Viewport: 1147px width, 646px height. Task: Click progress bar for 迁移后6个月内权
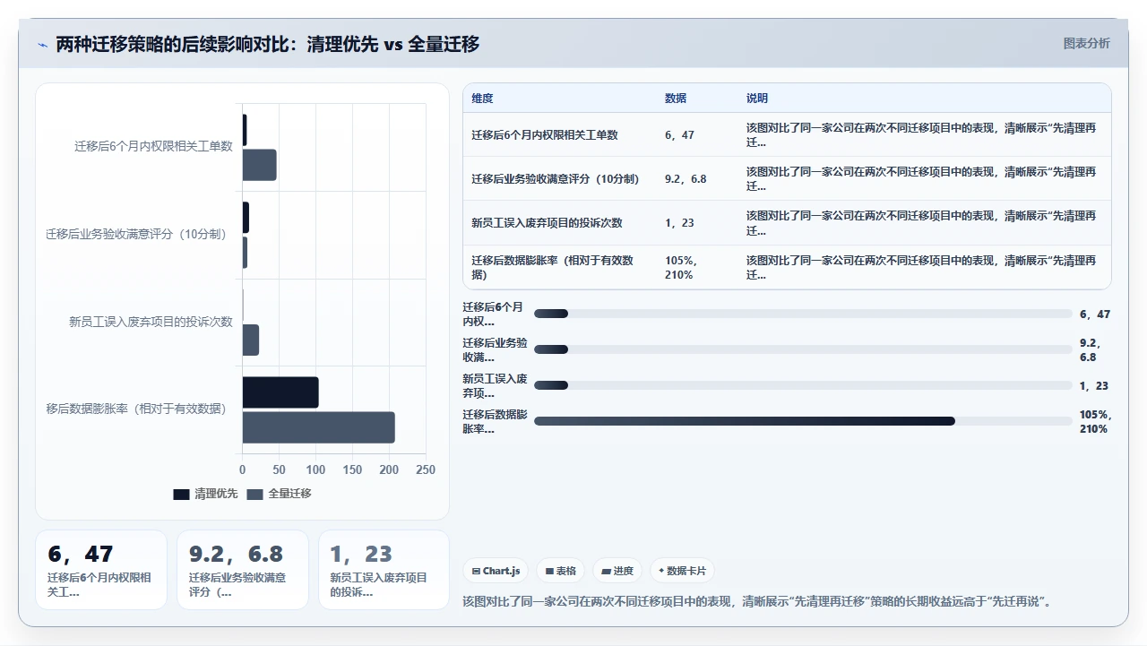[x=803, y=314]
